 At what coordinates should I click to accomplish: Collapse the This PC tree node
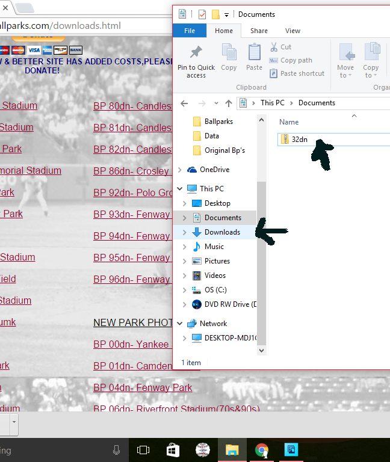[180, 188]
